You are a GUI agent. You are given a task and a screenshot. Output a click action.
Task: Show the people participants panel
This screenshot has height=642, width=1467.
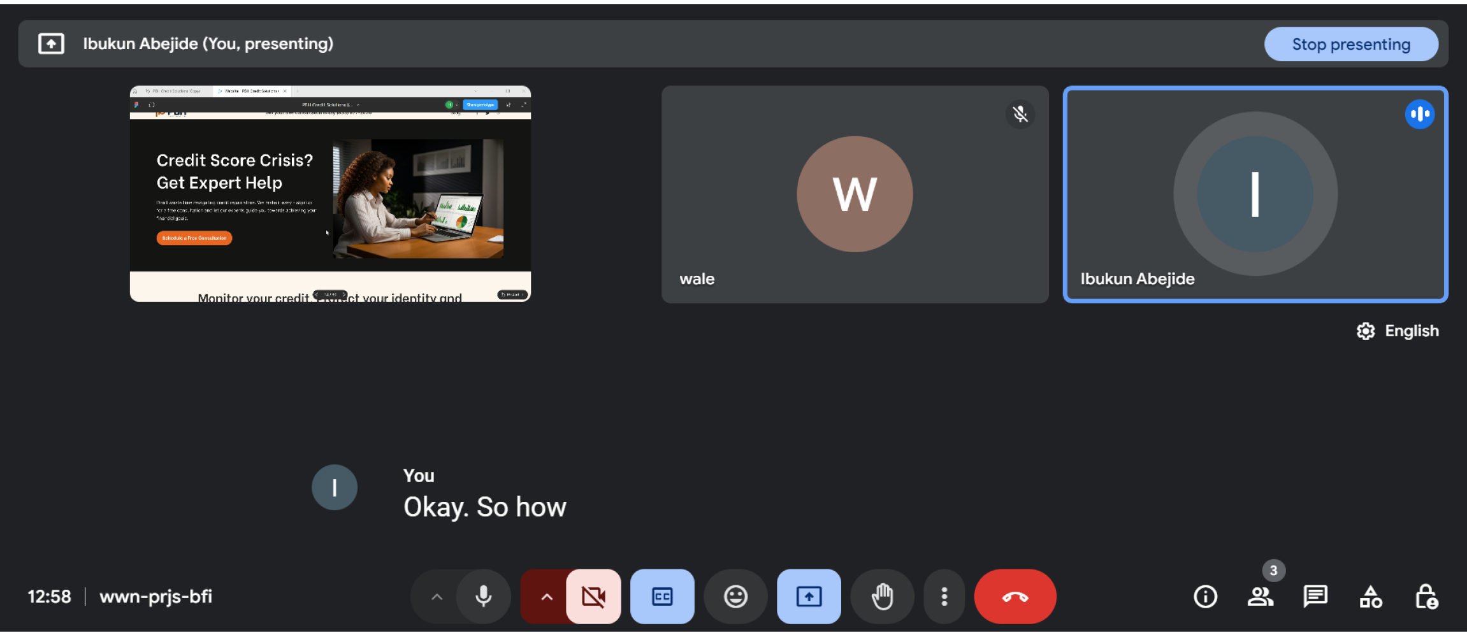tap(1260, 597)
